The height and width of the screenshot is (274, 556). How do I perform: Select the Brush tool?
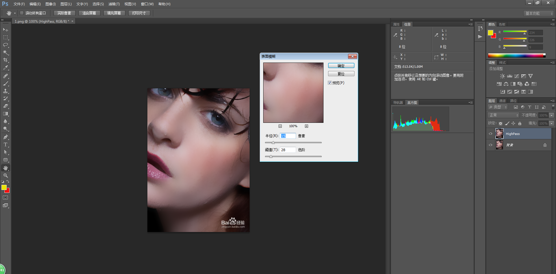click(6, 83)
